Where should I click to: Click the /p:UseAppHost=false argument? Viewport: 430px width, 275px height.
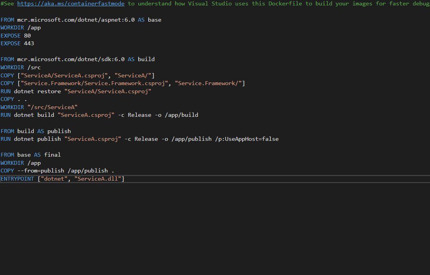tap(247, 139)
